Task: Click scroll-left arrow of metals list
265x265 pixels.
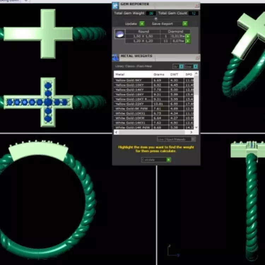Action: 116,132
